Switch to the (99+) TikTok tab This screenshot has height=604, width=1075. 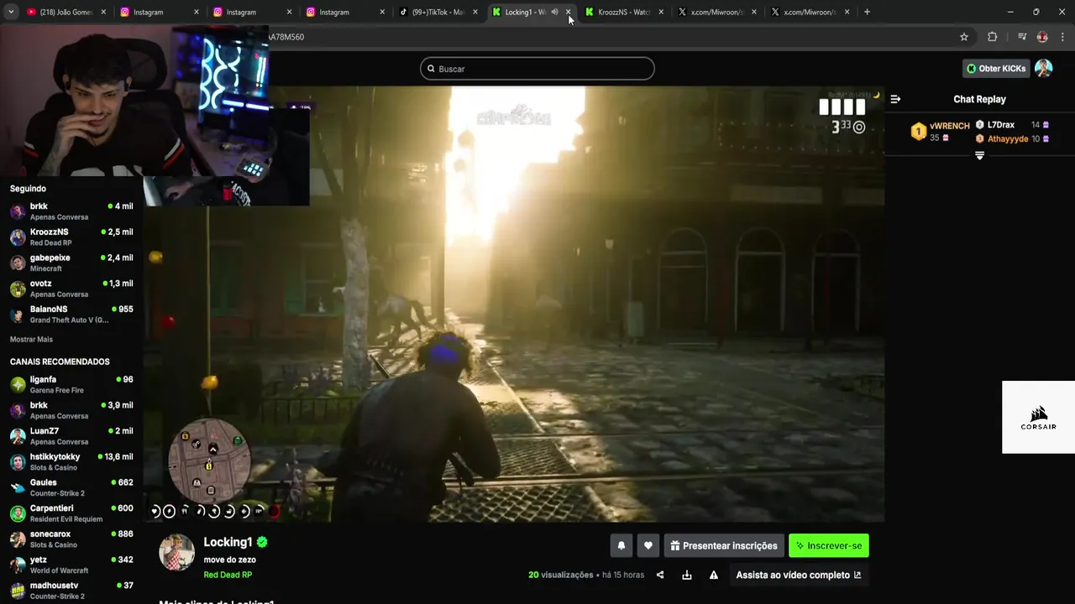coord(438,12)
